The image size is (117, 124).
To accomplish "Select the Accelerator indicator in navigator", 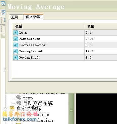I will 36,115.
